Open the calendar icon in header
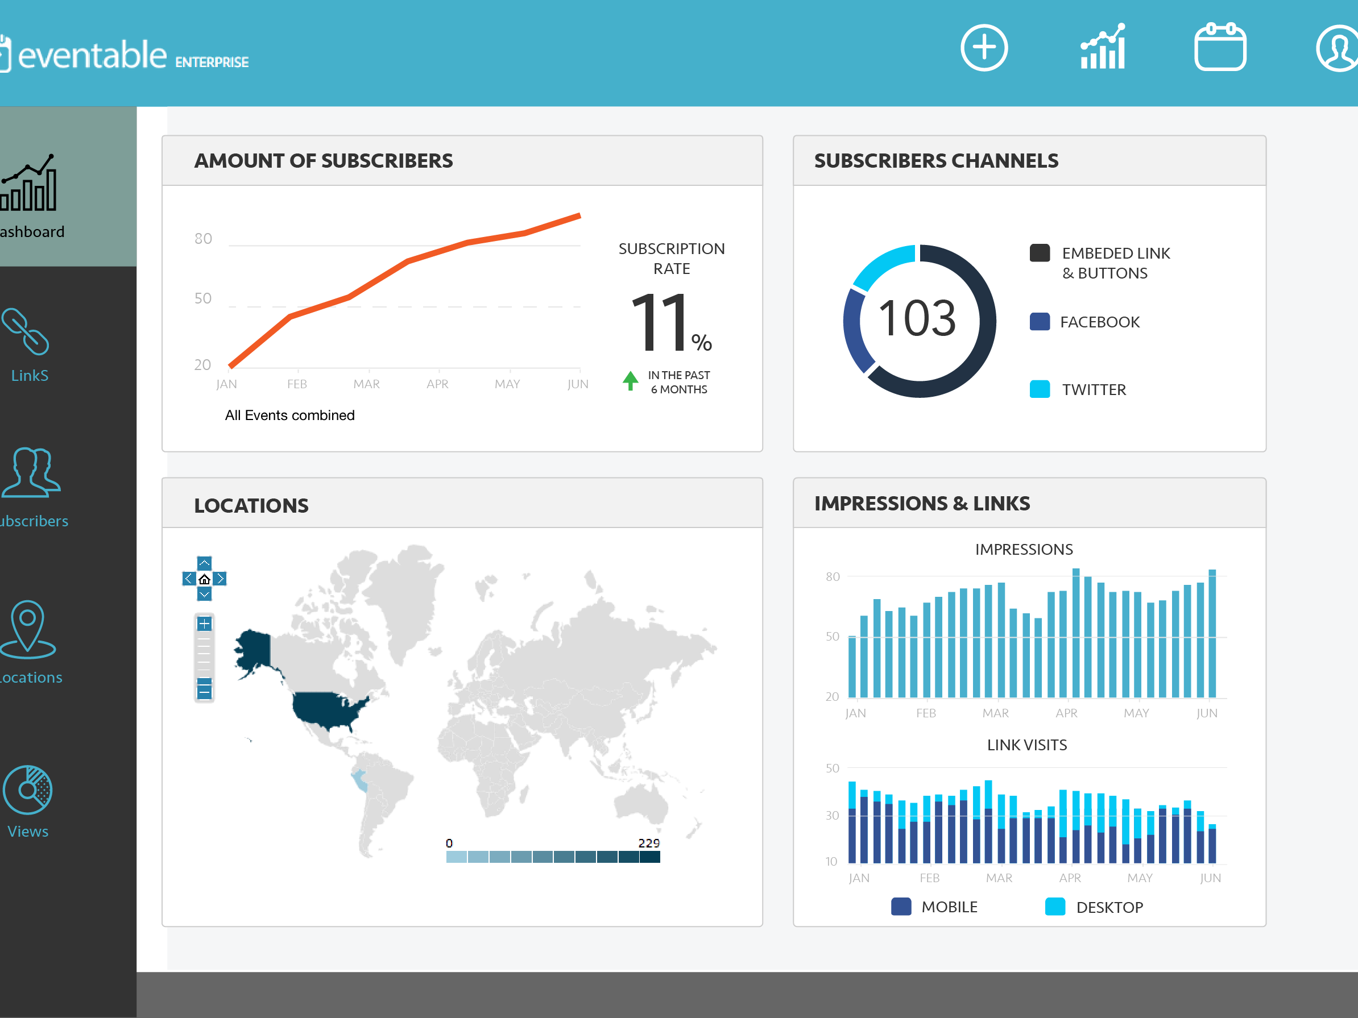This screenshot has height=1018, width=1358. pyautogui.click(x=1219, y=47)
